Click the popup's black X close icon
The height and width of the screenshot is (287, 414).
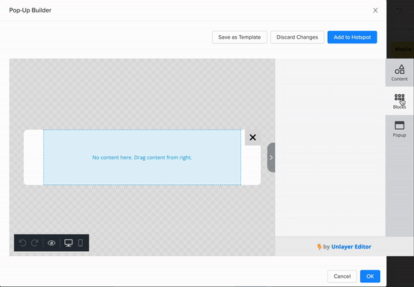pos(253,137)
